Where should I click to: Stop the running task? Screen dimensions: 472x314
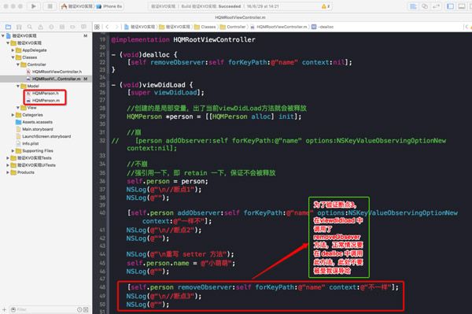click(x=50, y=6)
